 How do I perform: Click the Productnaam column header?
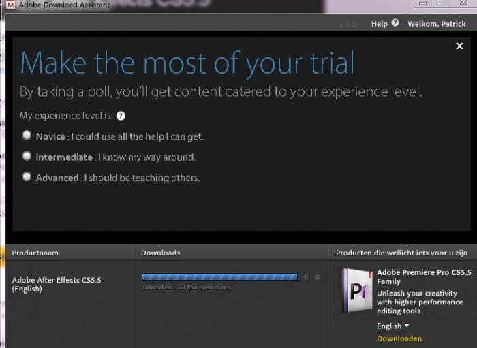[x=35, y=253]
